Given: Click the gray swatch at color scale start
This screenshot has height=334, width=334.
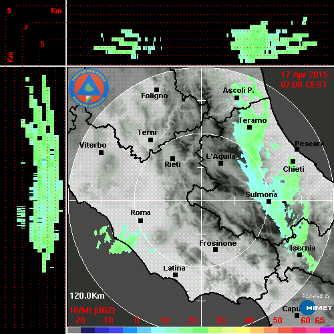Looking at the screenshot, I should coord(74,330).
